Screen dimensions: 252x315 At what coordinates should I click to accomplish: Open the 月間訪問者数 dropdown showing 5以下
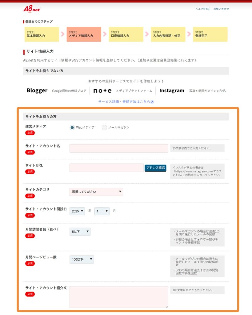(x=79, y=232)
